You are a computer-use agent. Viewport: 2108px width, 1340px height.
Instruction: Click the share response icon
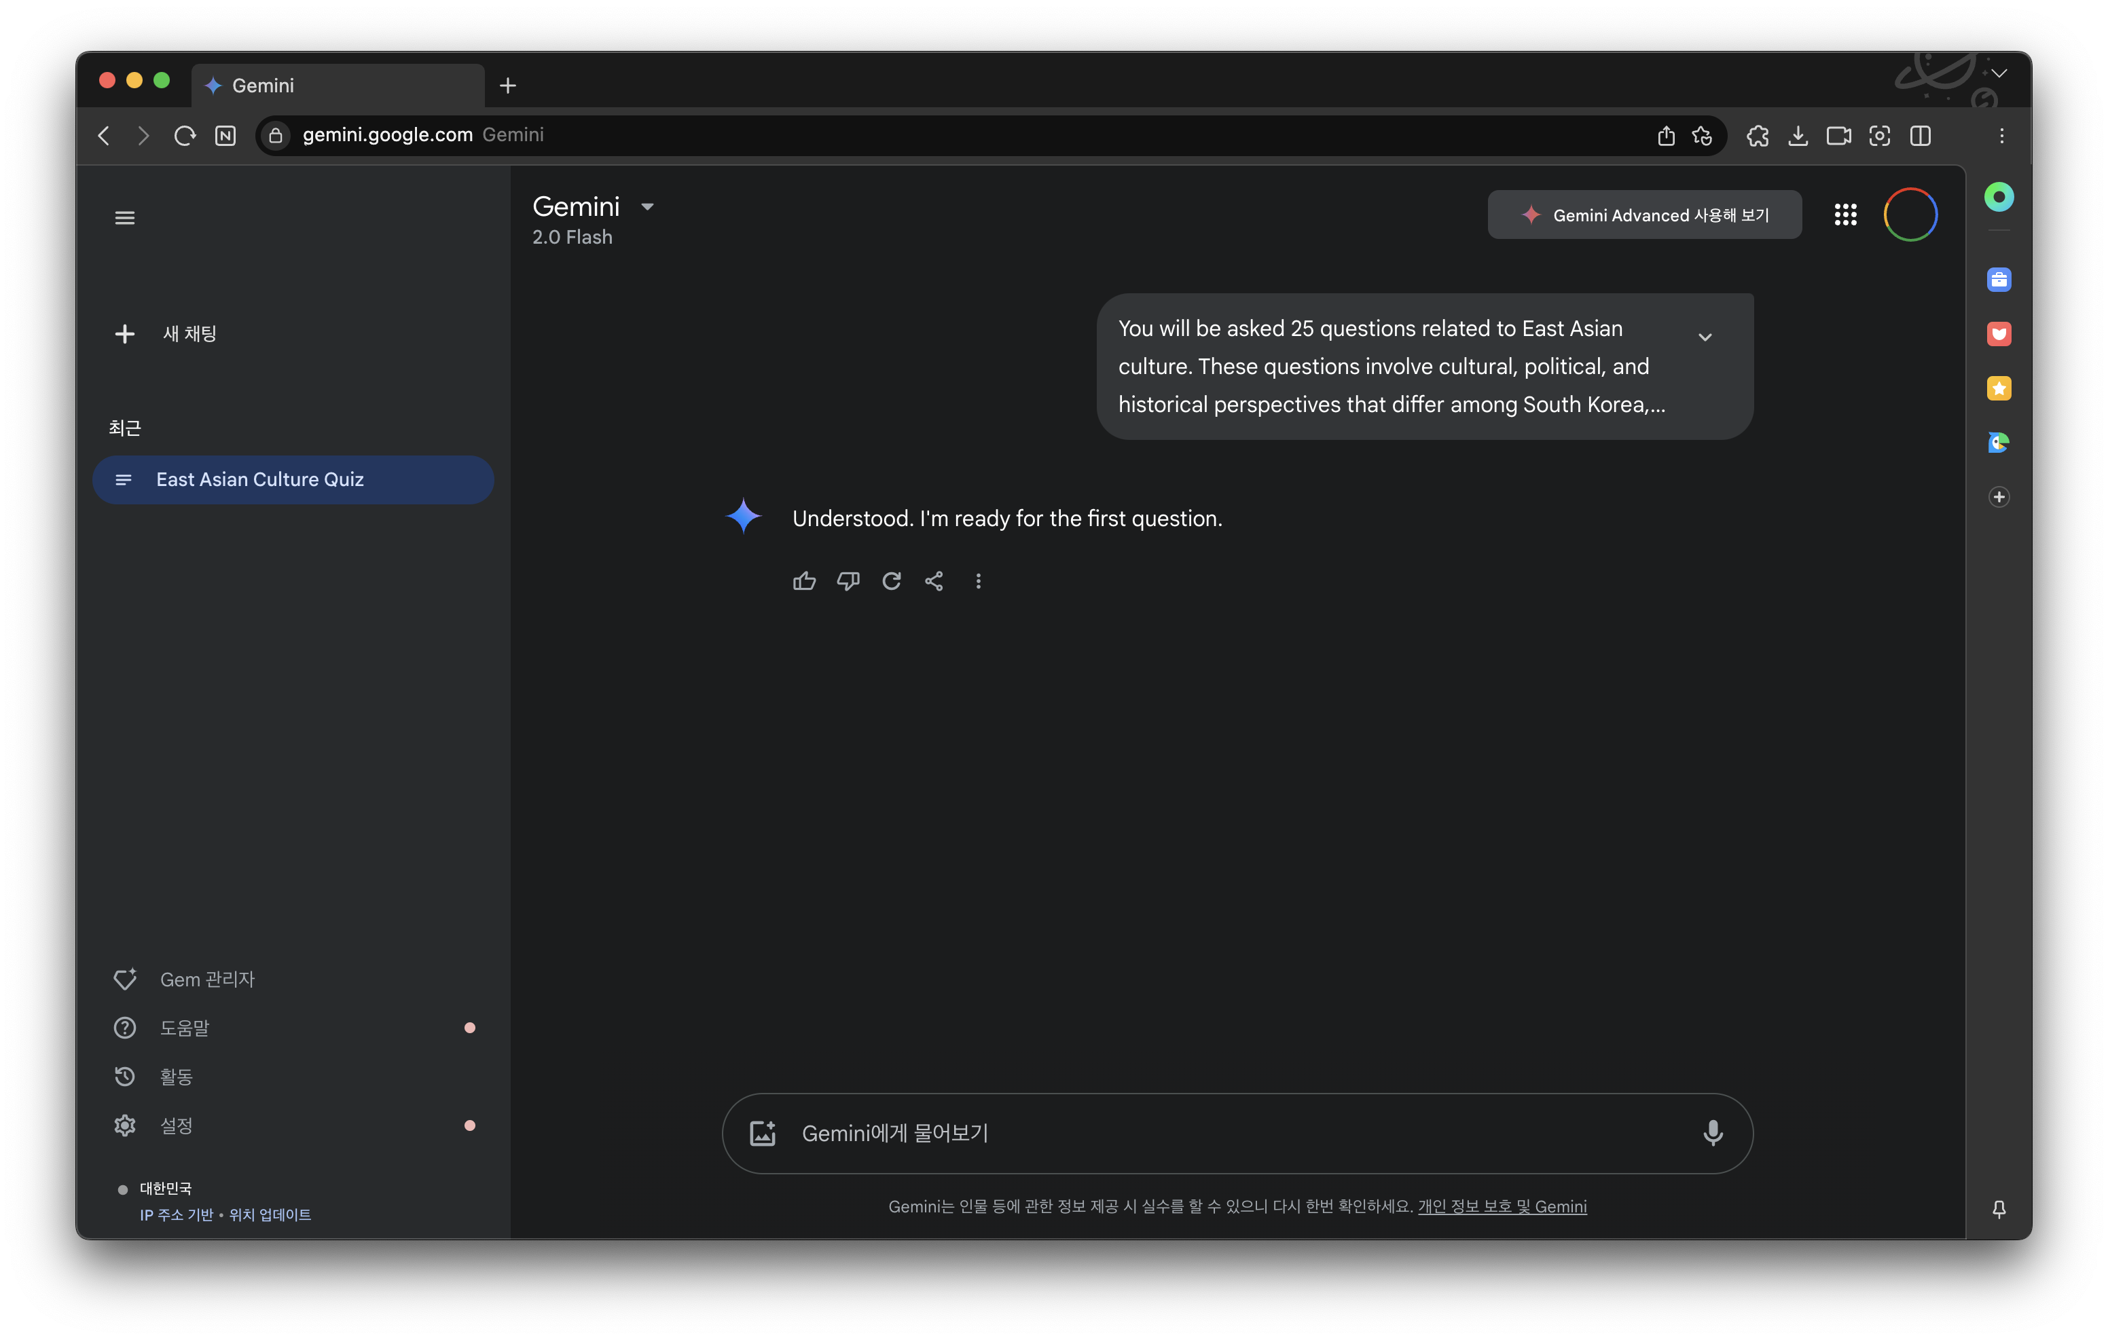coord(934,581)
